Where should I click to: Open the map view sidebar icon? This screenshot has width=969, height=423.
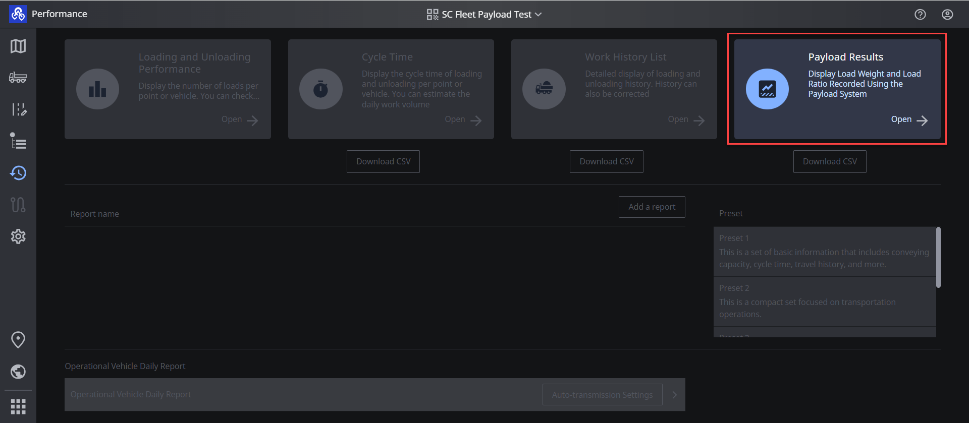18,46
